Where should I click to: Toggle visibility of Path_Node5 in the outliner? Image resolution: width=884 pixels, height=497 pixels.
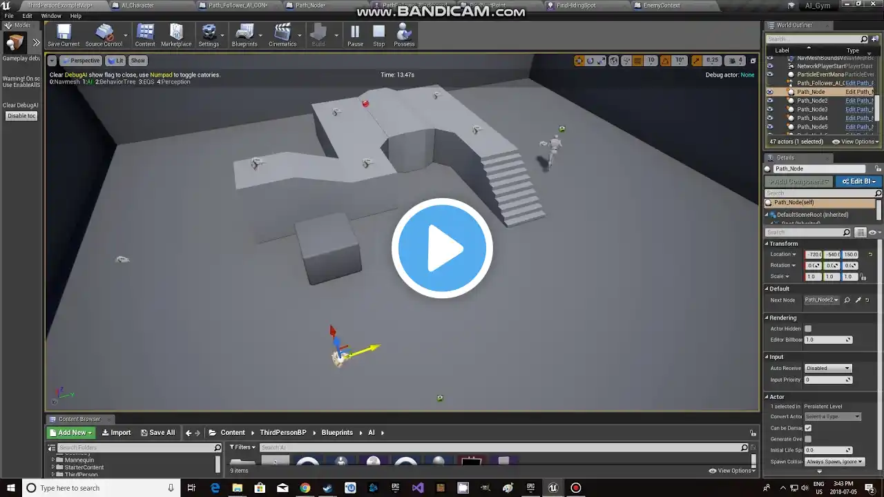click(x=770, y=127)
